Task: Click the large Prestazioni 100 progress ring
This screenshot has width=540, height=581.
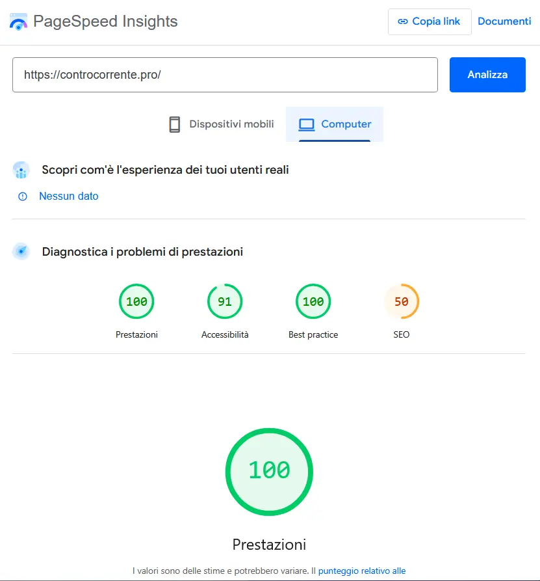Action: (x=269, y=472)
